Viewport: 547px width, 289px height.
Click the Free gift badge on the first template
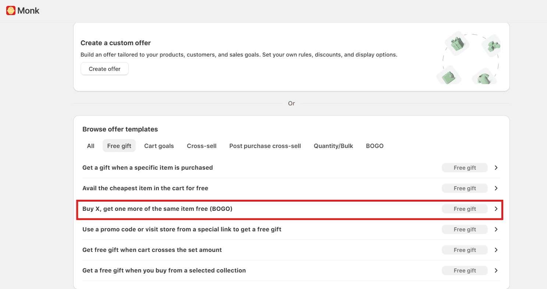[465, 167]
